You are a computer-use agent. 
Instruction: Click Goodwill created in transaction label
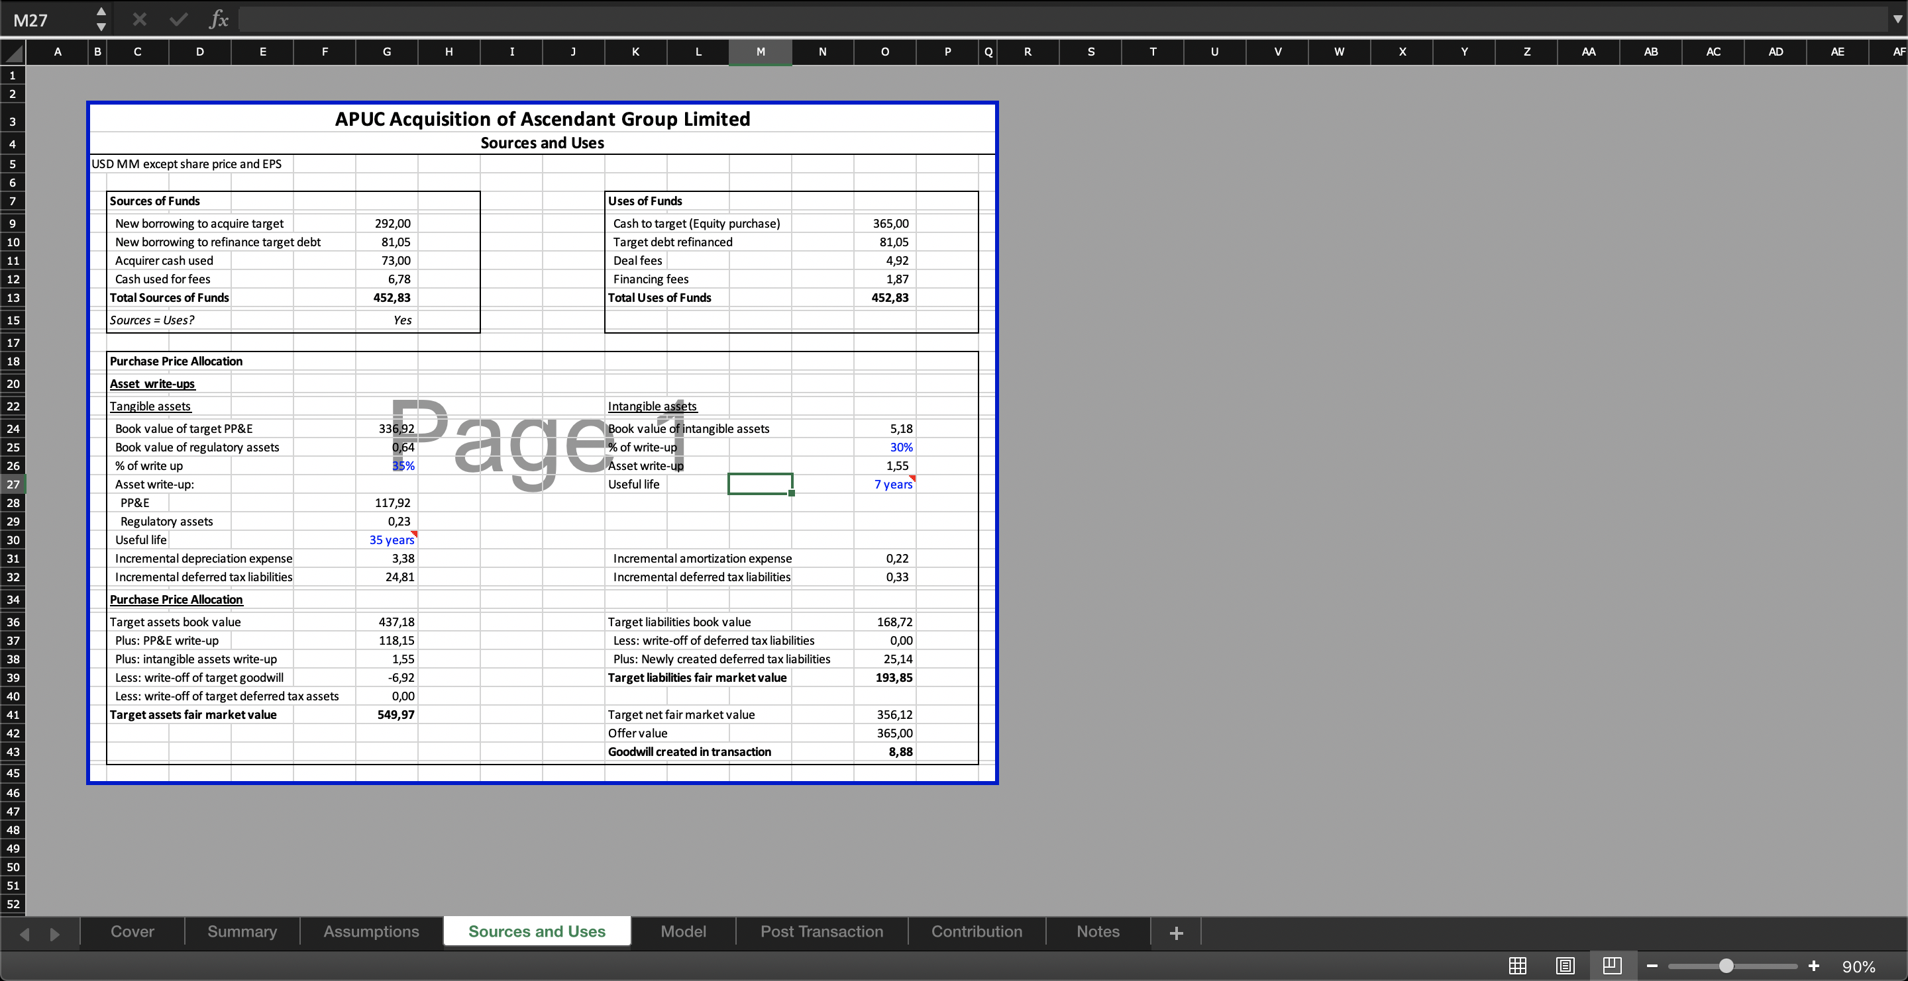tap(690, 752)
